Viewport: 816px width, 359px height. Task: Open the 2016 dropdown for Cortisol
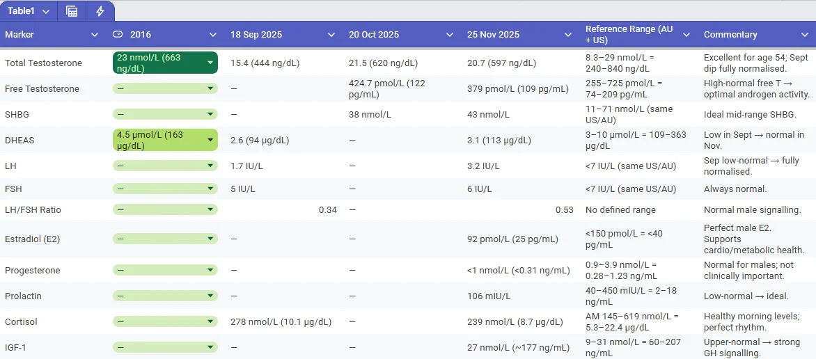tap(210, 321)
